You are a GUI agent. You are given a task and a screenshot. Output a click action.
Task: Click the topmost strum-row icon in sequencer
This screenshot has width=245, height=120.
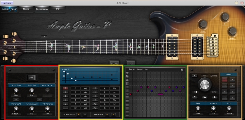point(127,73)
